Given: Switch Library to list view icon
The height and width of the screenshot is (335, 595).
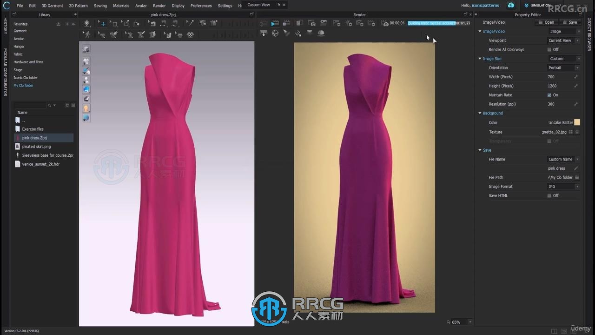Looking at the screenshot, I should coord(73,106).
